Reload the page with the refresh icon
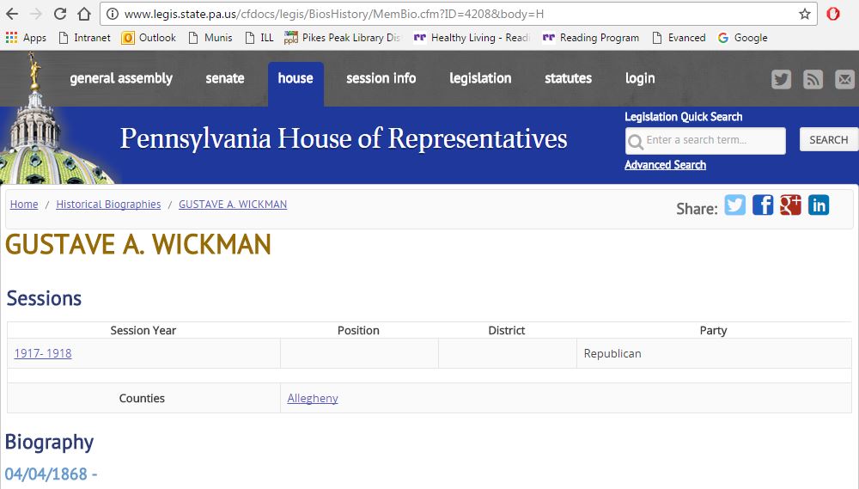This screenshot has height=489, width=859. 60,14
